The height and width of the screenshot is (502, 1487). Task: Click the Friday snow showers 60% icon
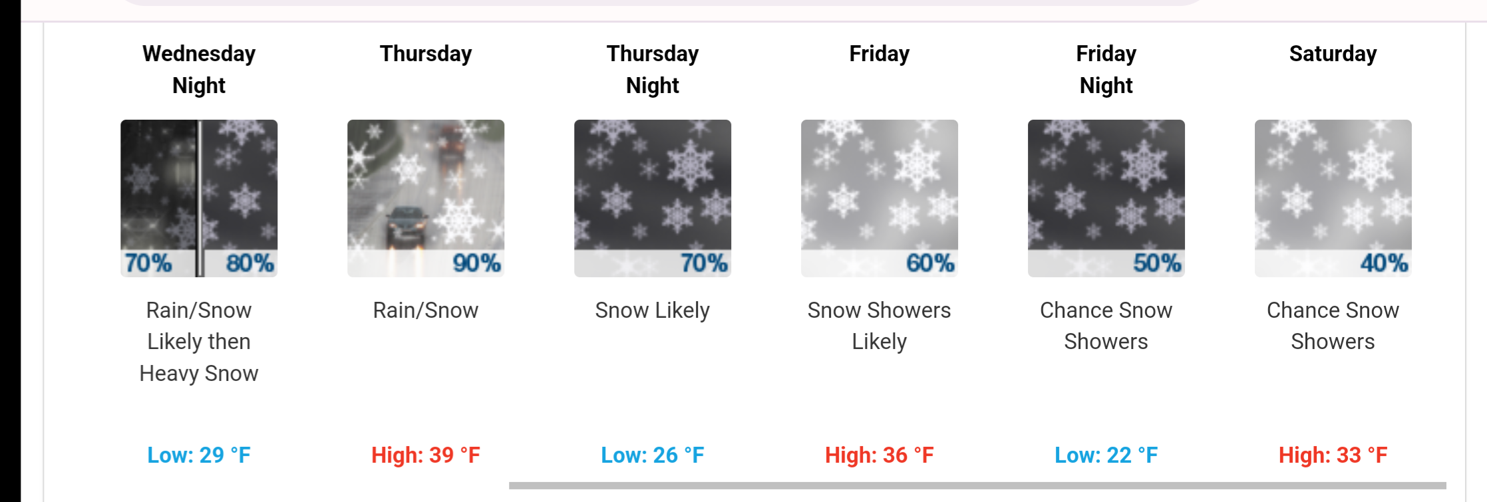[880, 198]
